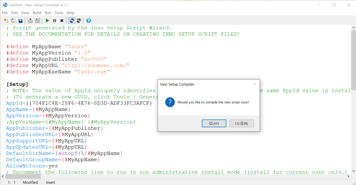Click the MyAppURL "http://suomomo.com/" line
356x185 pixels.
[68, 65]
